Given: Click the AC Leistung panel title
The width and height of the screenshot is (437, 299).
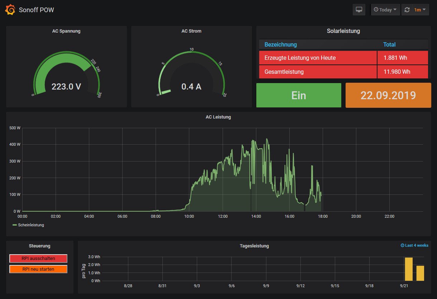Looking at the screenshot, I should tap(218, 117).
